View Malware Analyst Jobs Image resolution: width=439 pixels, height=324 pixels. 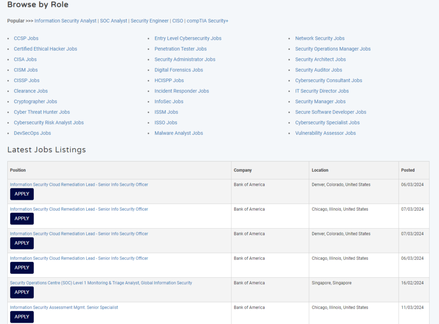179,133
